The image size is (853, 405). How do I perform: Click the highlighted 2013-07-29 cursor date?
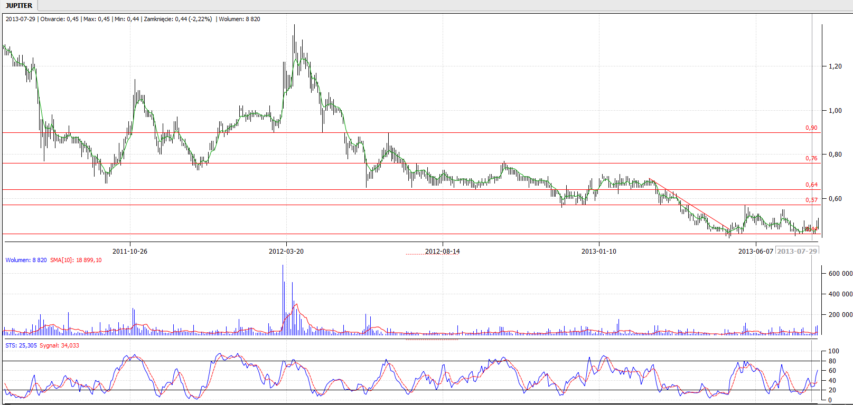(x=797, y=251)
